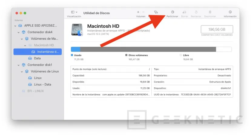Collapse the Volúmenes de Ma... group

(22, 39)
